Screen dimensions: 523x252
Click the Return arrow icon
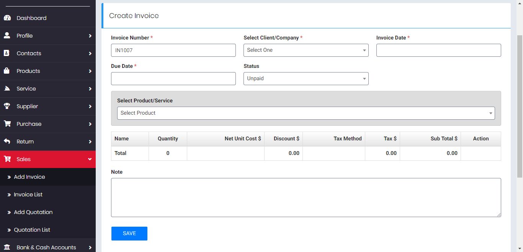[x=7, y=142]
